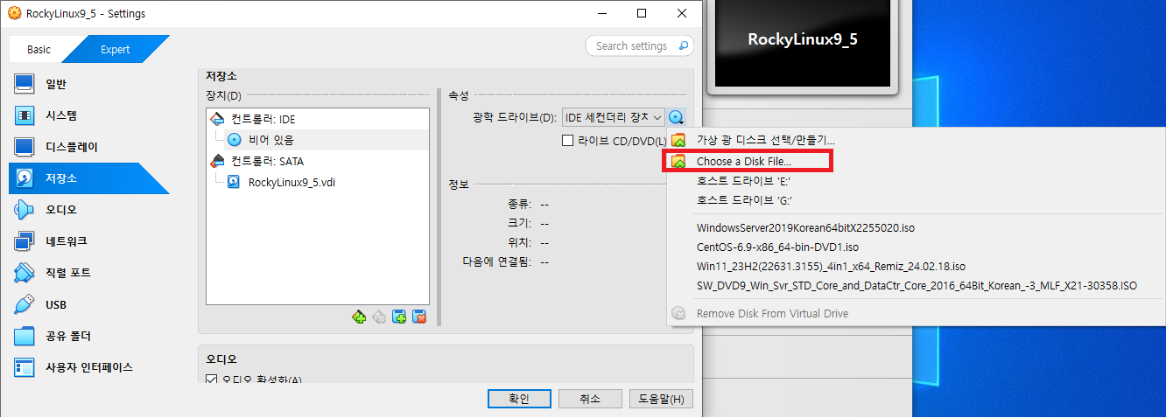The image size is (1166, 418).
Task: Toggle the 라이브 CD/DVD checkbox
Action: (568, 140)
